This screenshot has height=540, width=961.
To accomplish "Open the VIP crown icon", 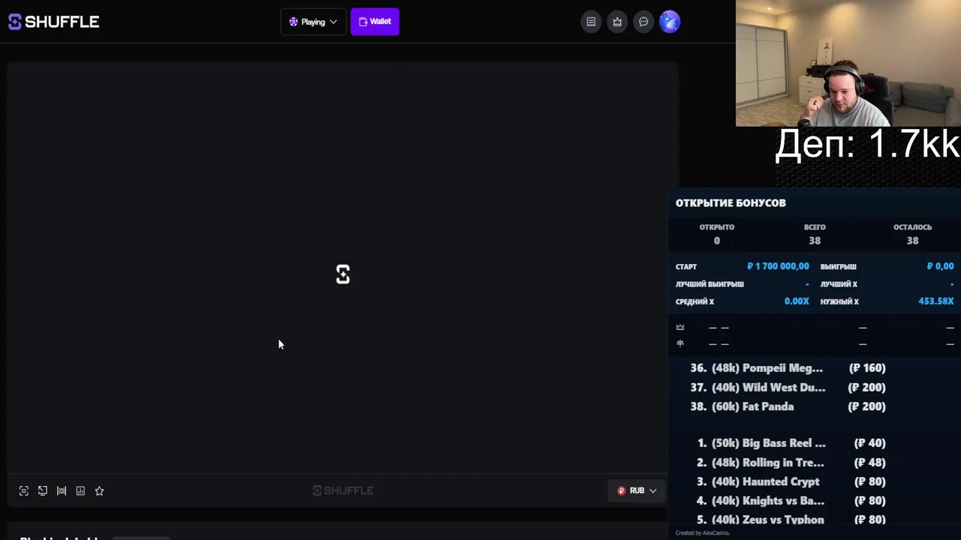I will click(617, 22).
